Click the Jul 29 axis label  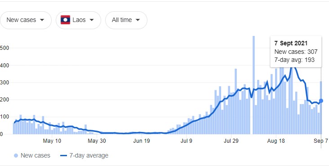click(x=231, y=141)
